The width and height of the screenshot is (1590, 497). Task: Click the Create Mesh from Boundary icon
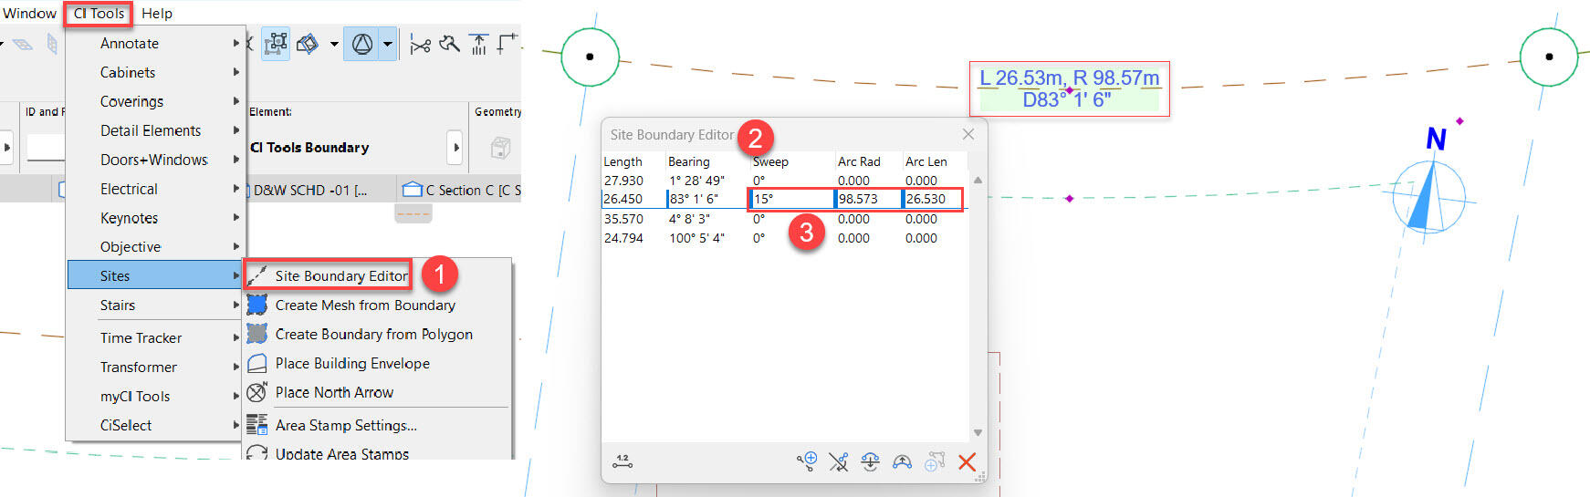tap(257, 305)
